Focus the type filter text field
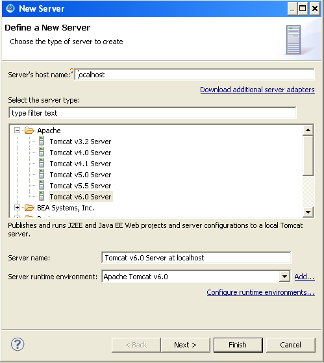 [x=153, y=113]
